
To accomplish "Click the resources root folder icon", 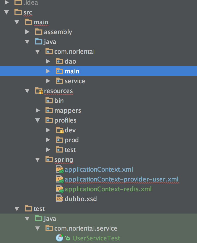I will [x=39, y=91].
